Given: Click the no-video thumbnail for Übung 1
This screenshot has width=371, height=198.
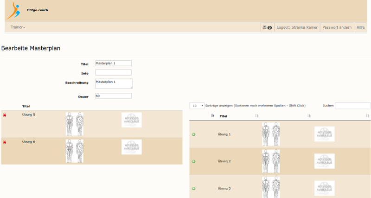Looking at the screenshot, I should point(324,134).
